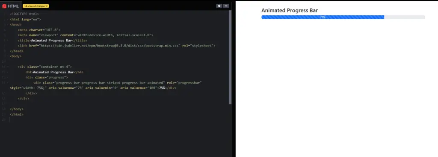Click the role="progressbar" attribute
Viewport: 438px width, 157px height.
pos(184,83)
